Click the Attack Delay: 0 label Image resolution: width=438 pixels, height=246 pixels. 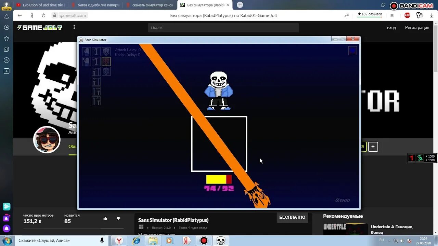tap(128, 50)
